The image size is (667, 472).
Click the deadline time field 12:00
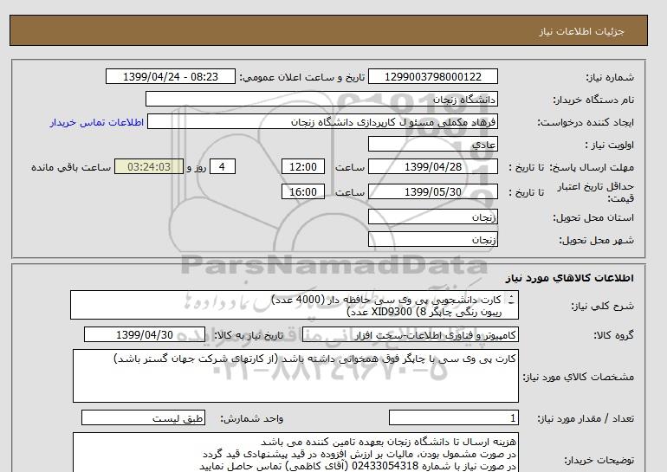[x=303, y=166]
